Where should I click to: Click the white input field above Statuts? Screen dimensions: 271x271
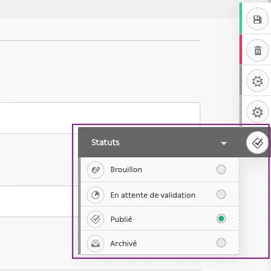[x=100, y=118]
